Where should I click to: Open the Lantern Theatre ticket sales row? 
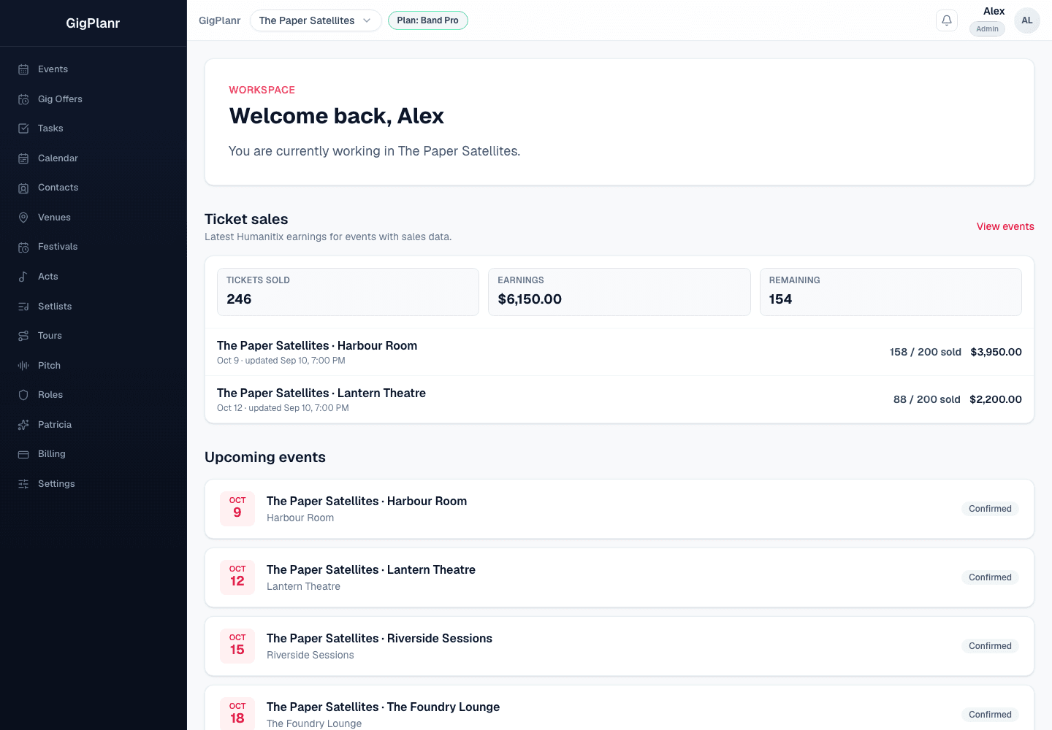coord(620,399)
